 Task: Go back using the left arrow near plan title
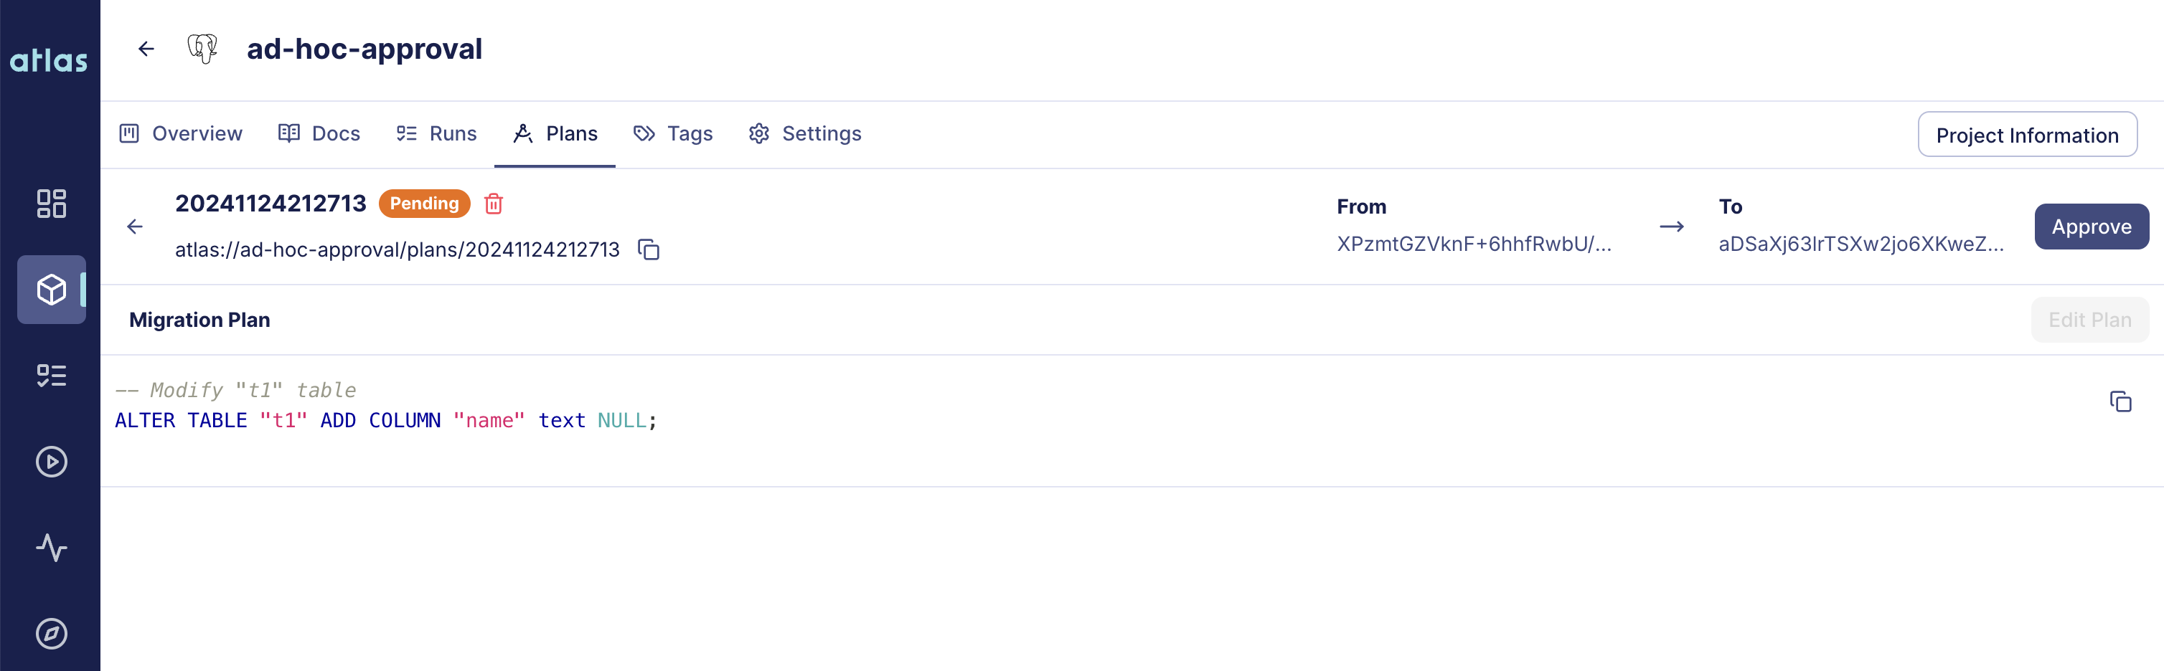(134, 226)
